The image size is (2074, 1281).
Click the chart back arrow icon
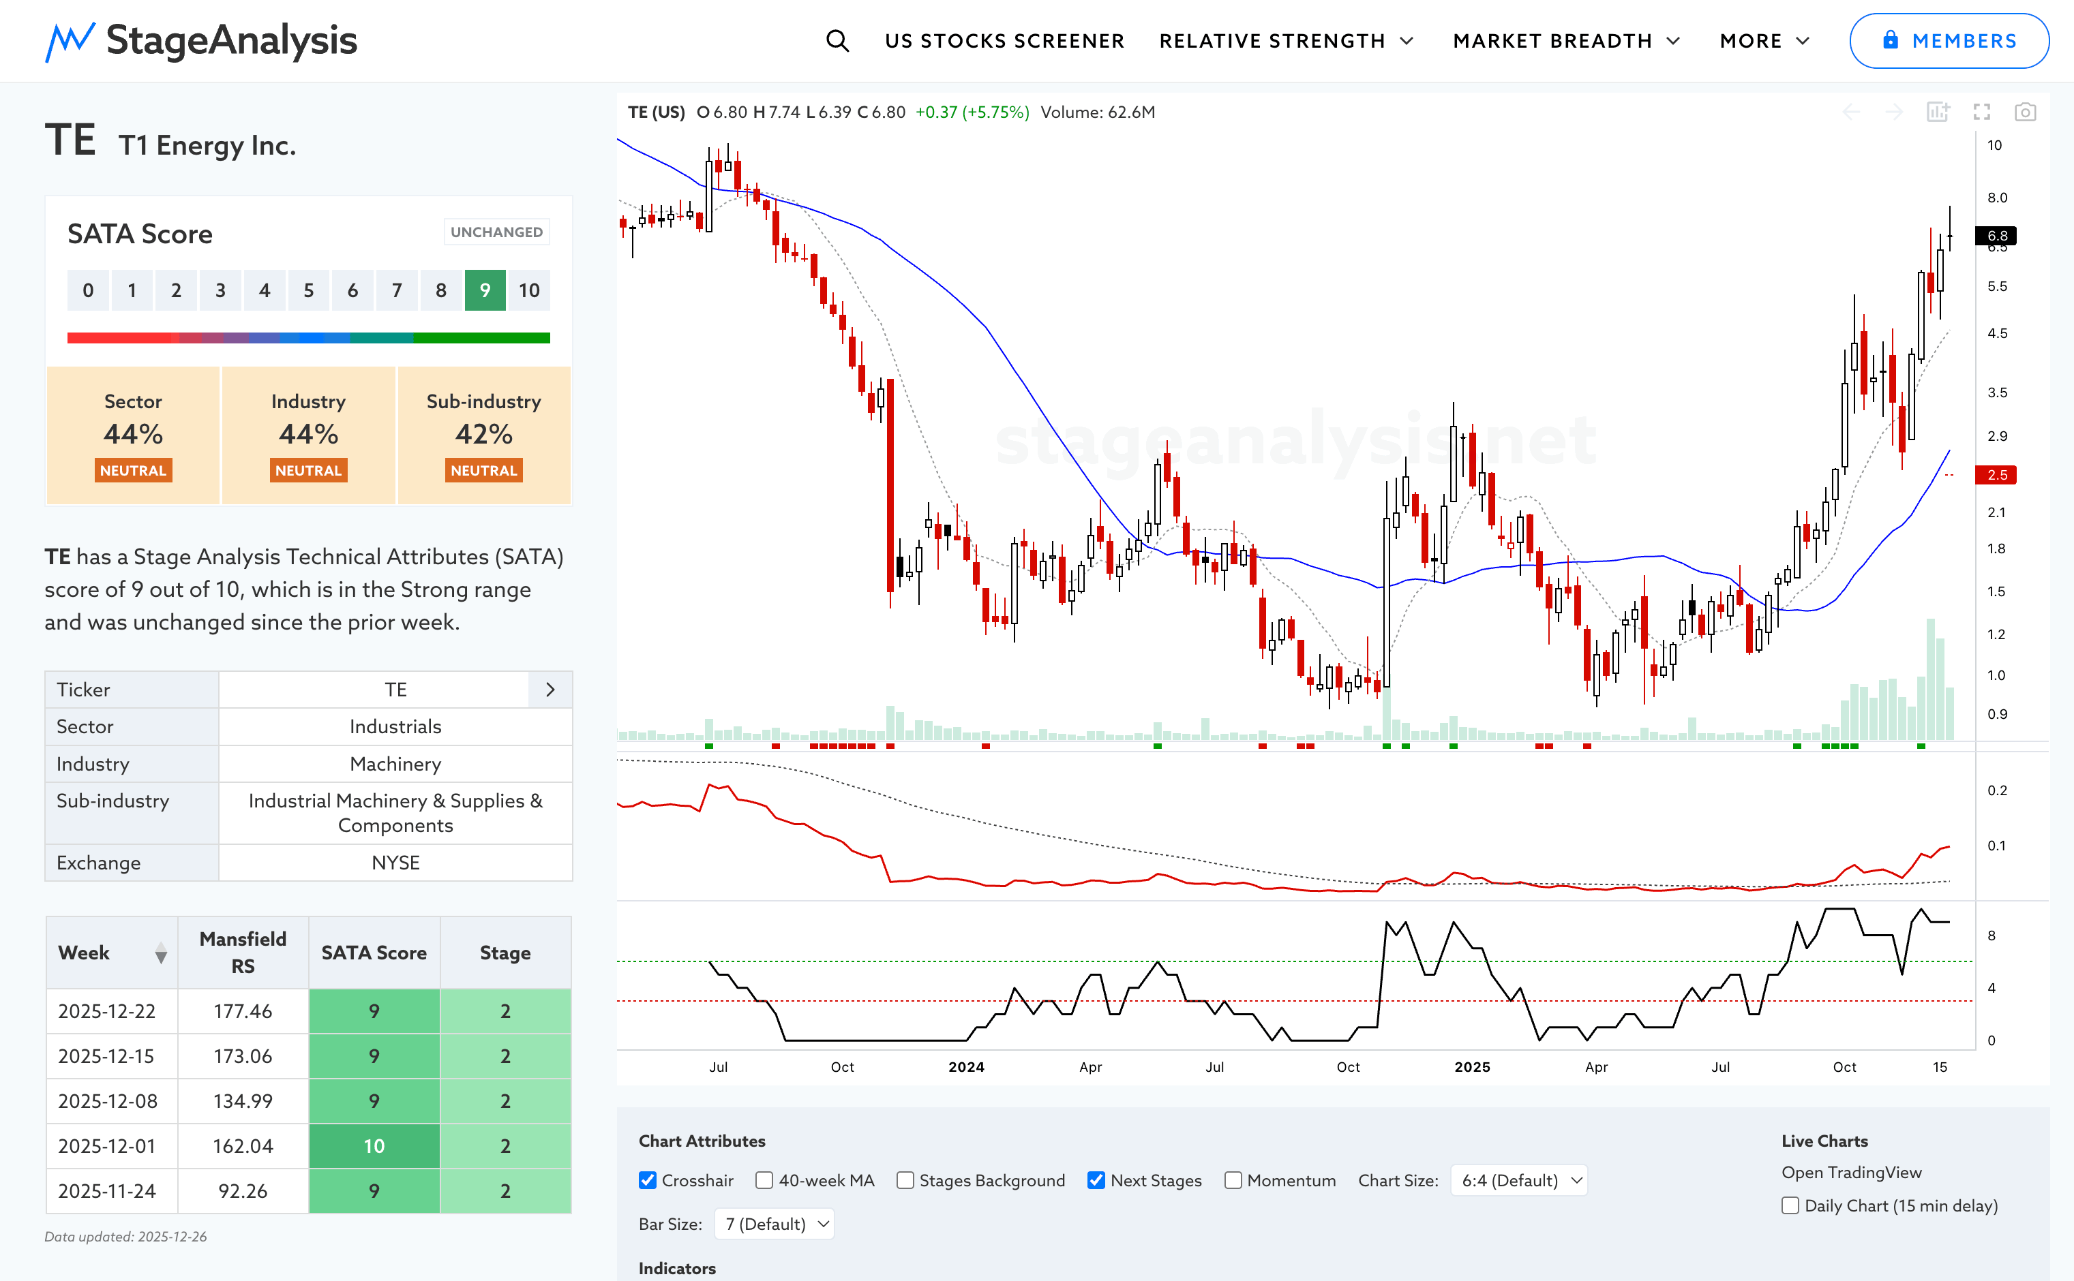point(1851,112)
